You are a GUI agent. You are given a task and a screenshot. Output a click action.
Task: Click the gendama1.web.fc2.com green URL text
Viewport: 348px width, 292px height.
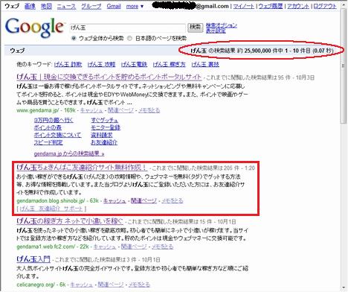click(x=46, y=247)
